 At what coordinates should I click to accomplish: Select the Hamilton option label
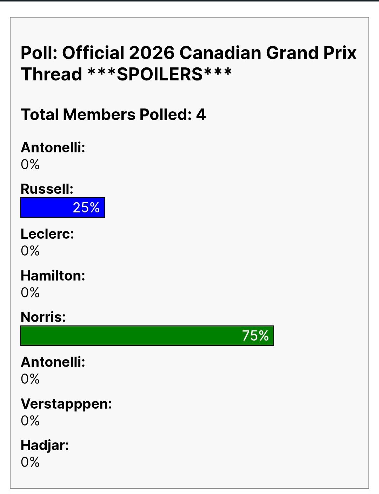coord(53,276)
